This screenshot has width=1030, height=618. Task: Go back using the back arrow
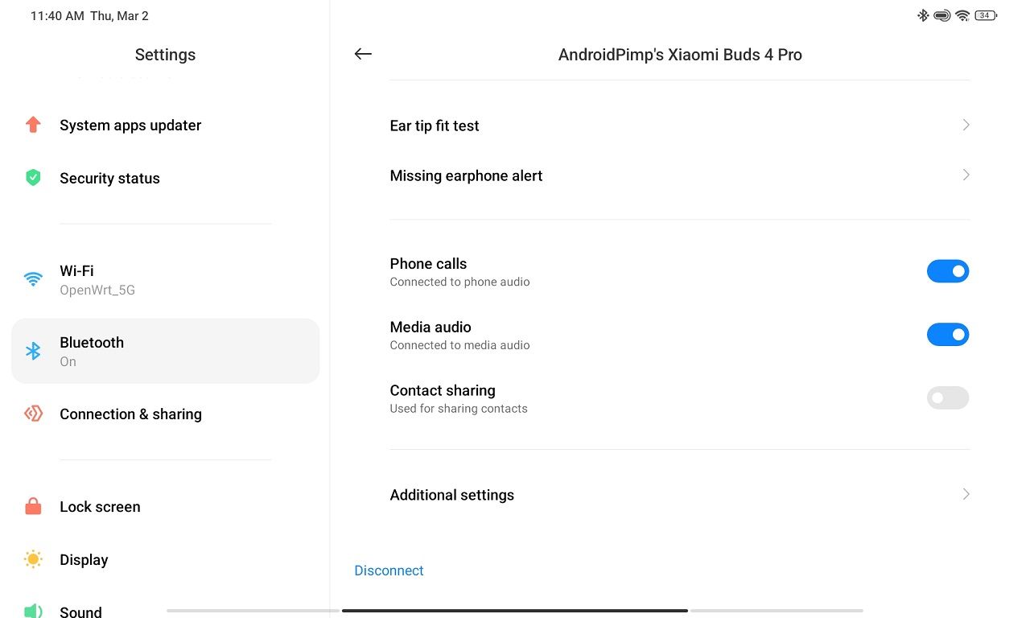(x=363, y=54)
